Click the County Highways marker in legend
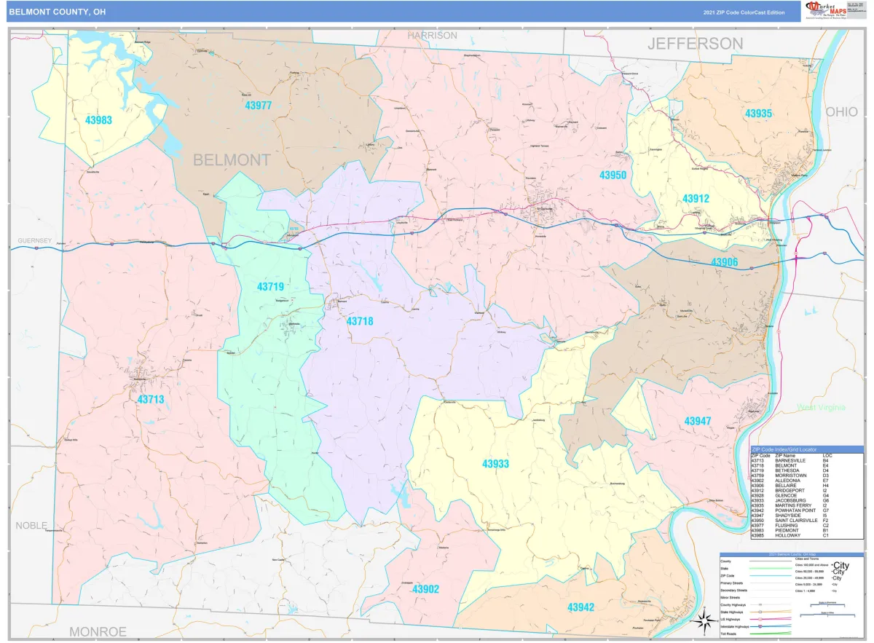Screen dimensions: 874x643 760,604
